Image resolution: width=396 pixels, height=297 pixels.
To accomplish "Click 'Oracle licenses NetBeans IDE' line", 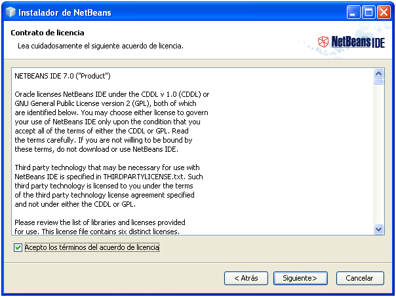I will 112,94.
